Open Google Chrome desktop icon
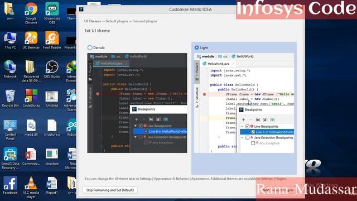 pos(31,13)
